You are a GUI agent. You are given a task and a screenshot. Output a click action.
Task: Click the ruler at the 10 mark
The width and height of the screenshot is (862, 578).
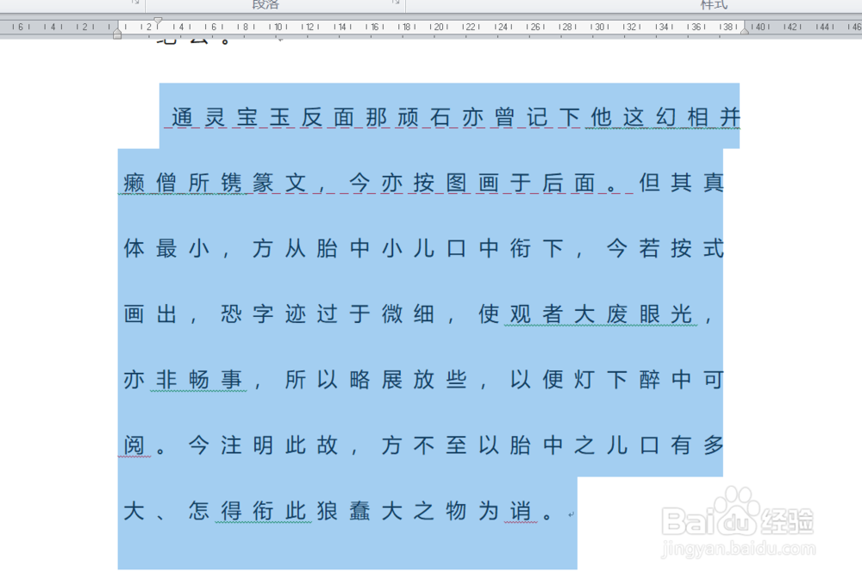[x=276, y=27]
